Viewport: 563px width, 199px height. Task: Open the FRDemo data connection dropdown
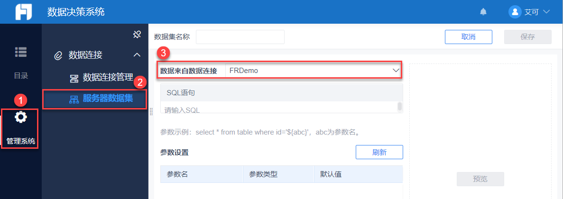click(313, 71)
